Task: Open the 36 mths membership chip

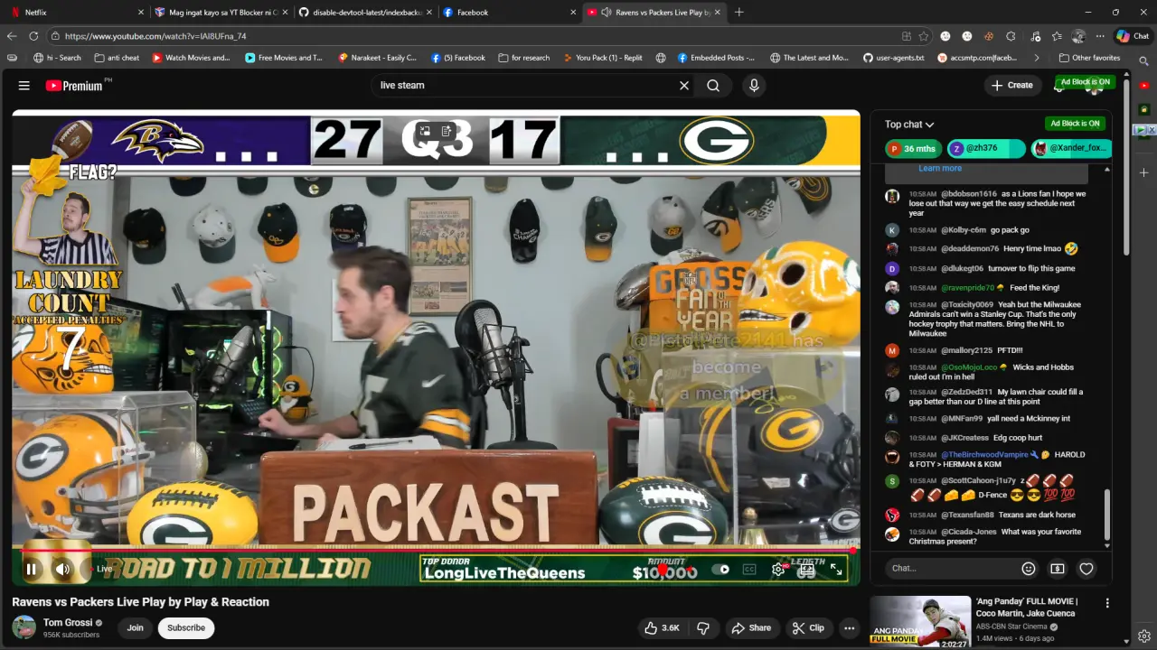Action: pyautogui.click(x=913, y=149)
